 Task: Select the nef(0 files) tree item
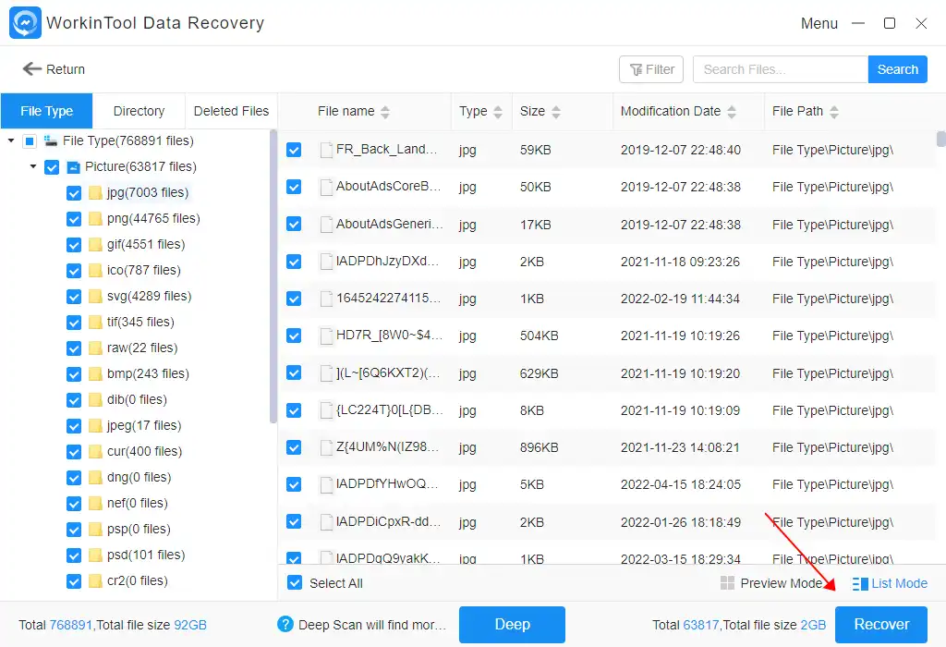point(138,504)
